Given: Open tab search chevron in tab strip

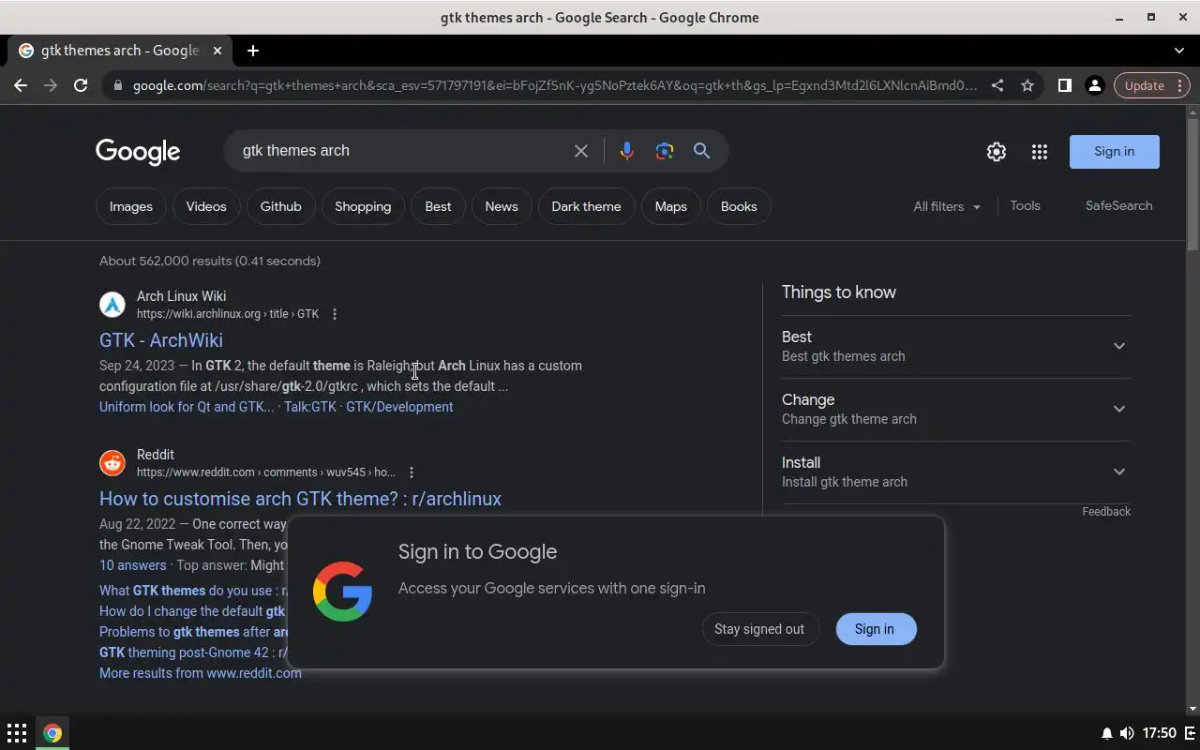Looking at the screenshot, I should point(1179,51).
